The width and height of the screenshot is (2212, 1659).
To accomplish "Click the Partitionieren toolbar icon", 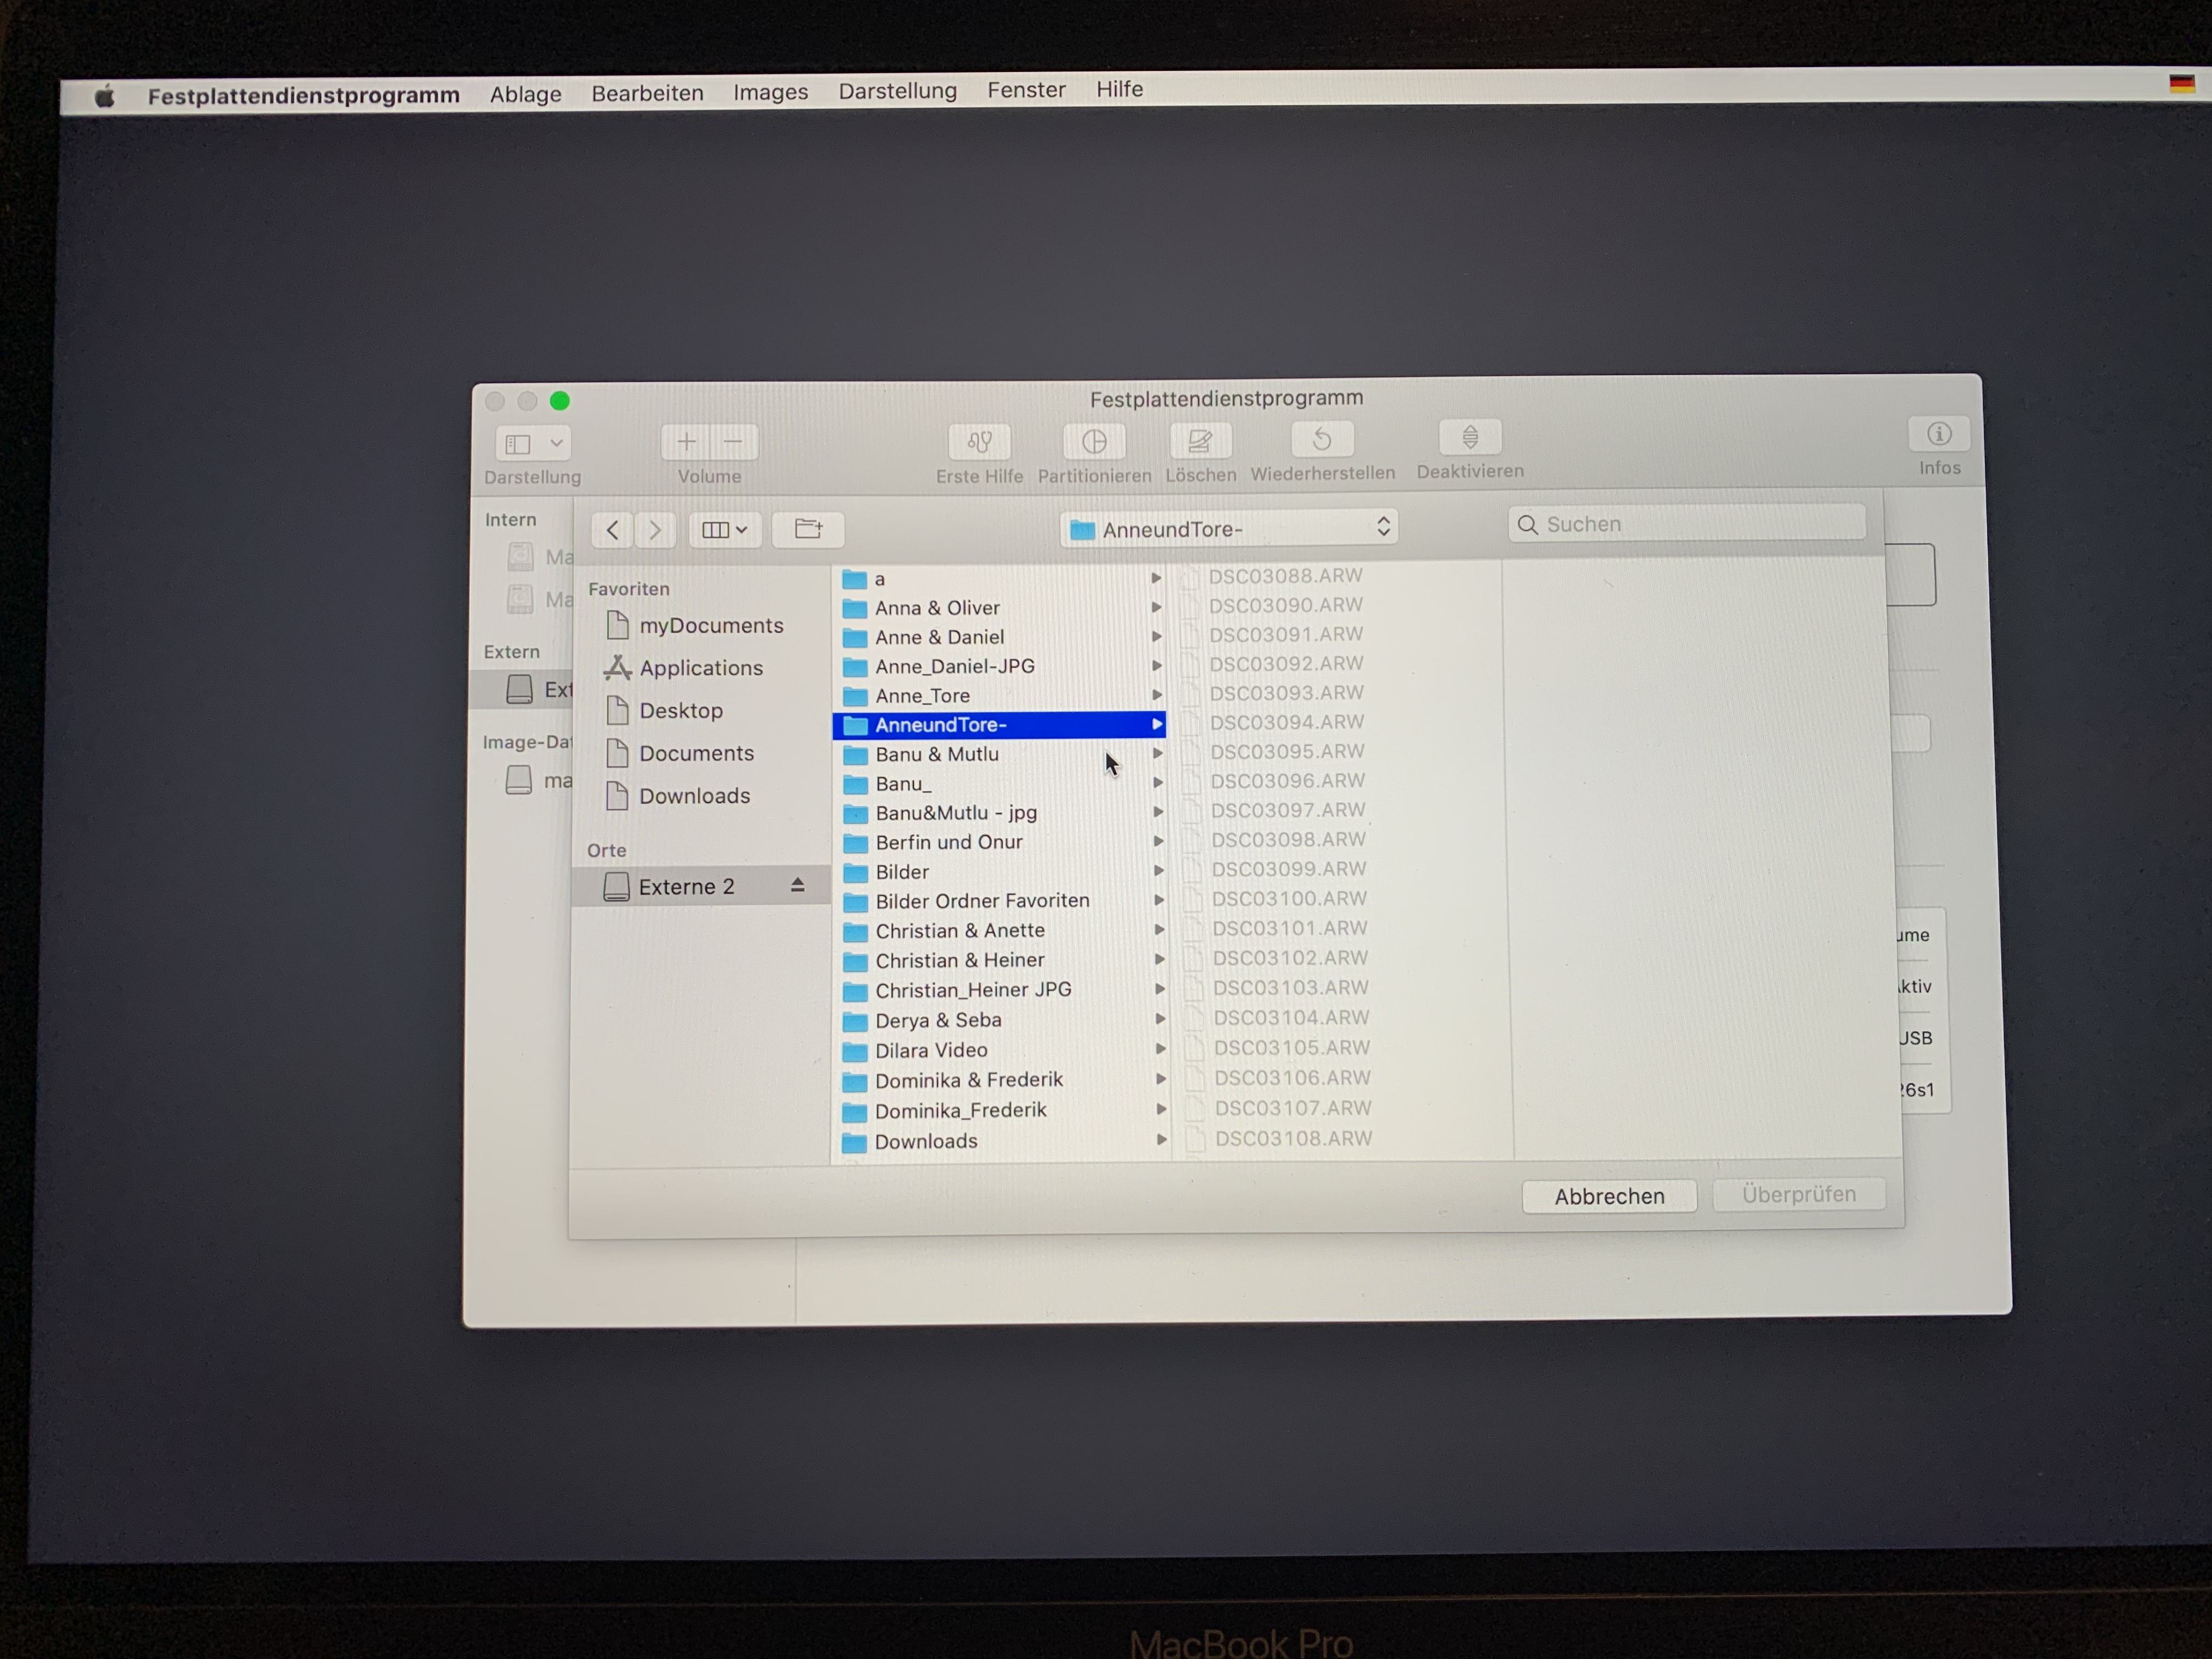I will [x=1094, y=441].
